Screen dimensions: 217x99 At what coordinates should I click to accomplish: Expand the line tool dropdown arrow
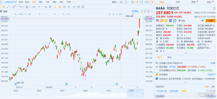tap(11, 7)
